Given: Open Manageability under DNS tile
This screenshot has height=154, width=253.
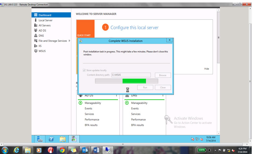Looking at the screenshot, I should point(139,103).
